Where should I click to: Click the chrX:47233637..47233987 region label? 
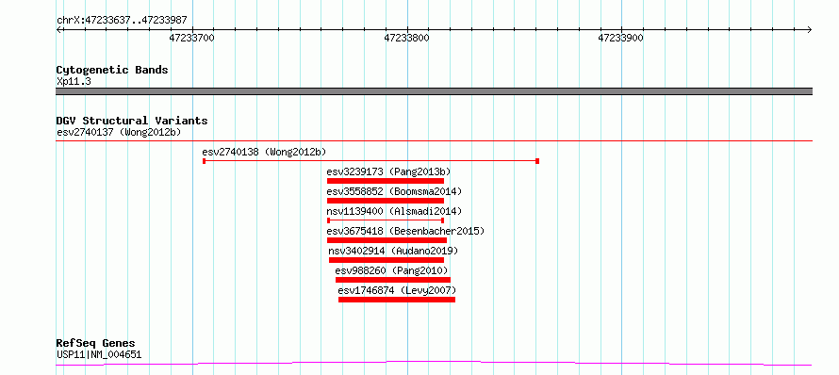click(122, 20)
